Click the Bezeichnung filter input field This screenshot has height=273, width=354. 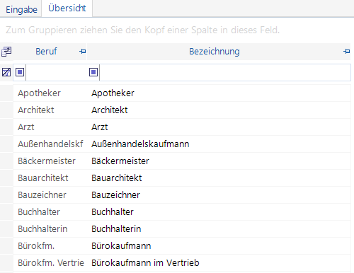pyautogui.click(x=225, y=72)
